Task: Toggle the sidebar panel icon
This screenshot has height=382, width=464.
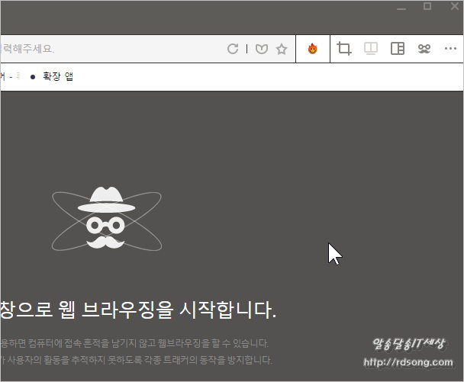Action: [397, 49]
